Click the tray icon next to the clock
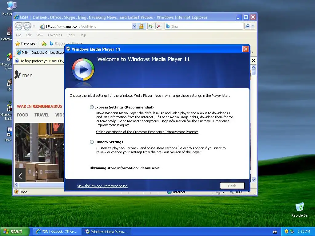 tap(292, 231)
